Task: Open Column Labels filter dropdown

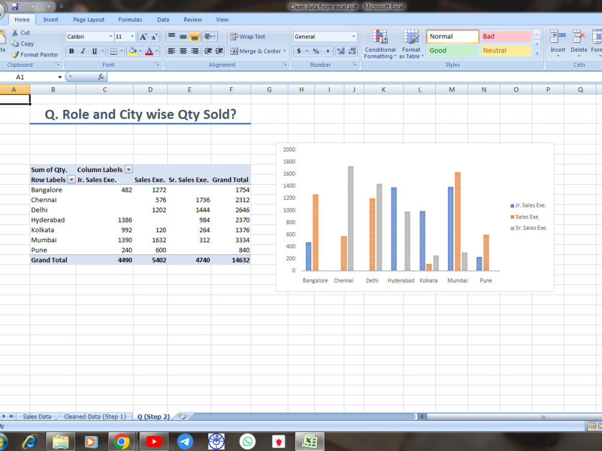Action: (x=129, y=170)
